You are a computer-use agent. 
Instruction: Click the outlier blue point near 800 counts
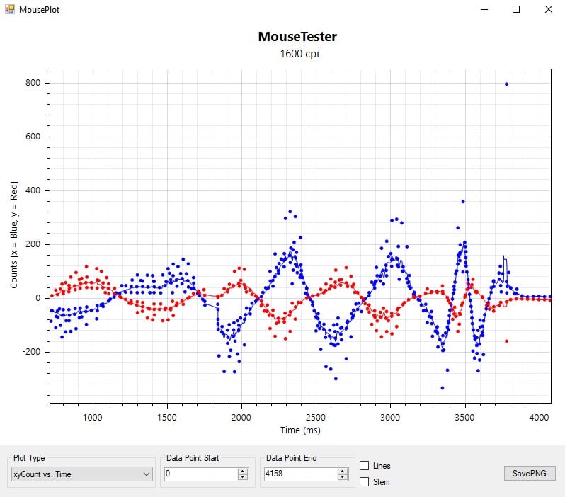(506, 84)
